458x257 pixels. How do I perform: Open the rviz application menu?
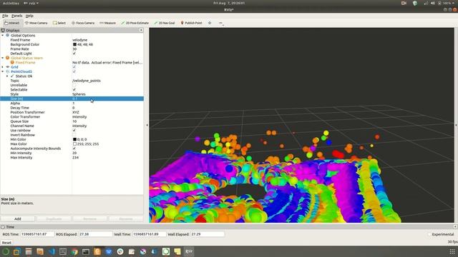(31, 3)
